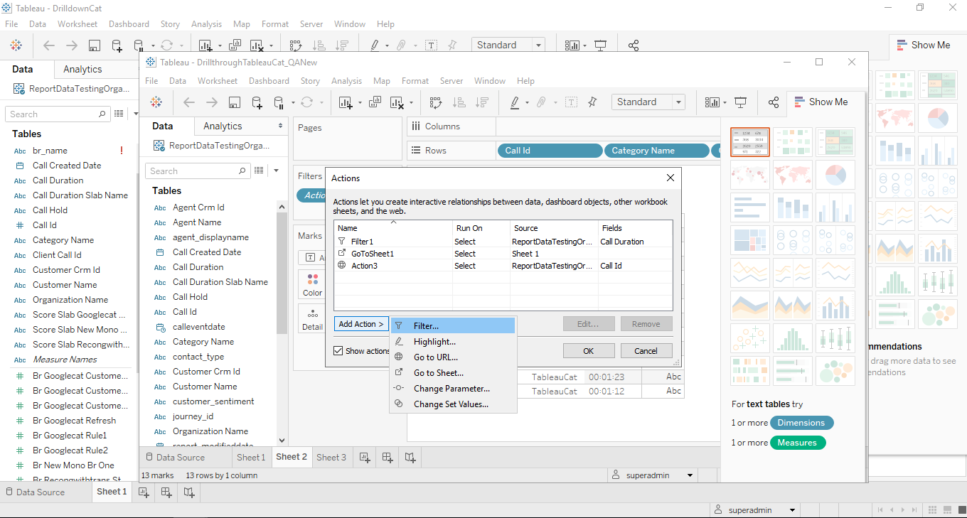Screen dimensions: 967x518
Task: Choose Filter... from Add Action menu
Action: tap(452, 326)
